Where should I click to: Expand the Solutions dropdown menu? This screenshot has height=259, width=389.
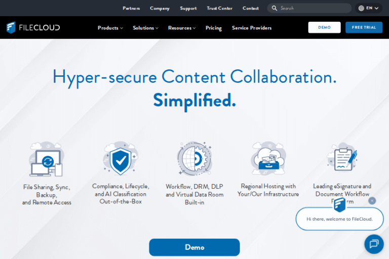point(145,28)
